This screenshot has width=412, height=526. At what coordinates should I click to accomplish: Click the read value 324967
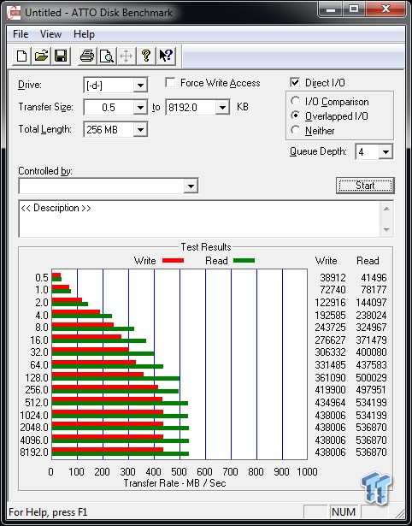[371, 327]
